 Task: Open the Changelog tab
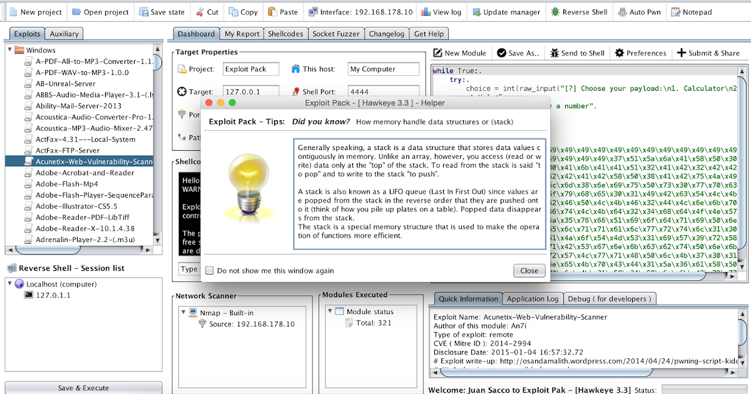point(387,34)
